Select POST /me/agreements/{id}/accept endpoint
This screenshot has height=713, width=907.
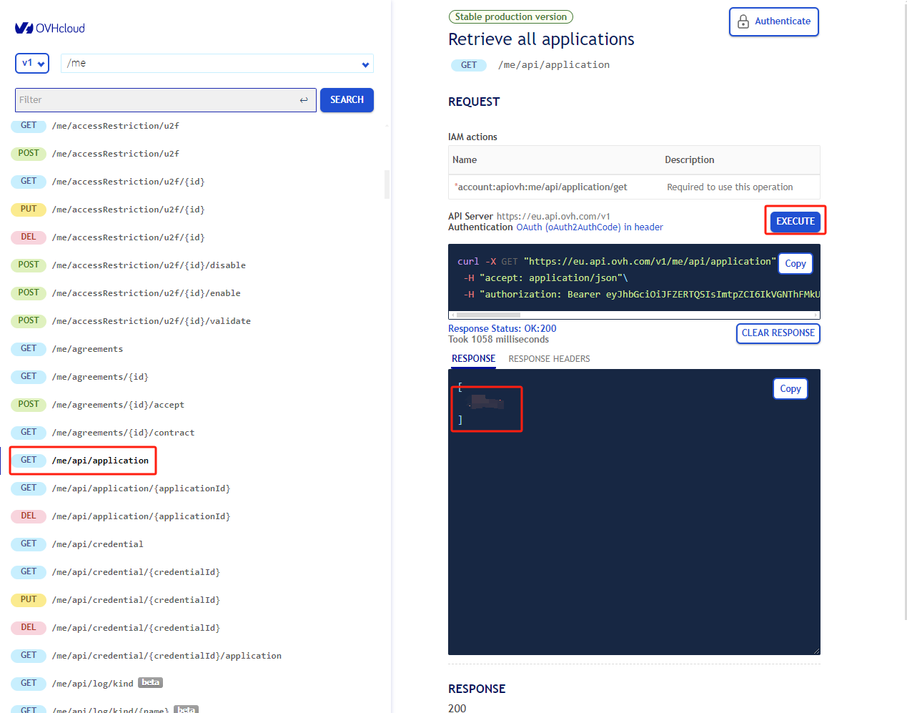click(x=98, y=405)
